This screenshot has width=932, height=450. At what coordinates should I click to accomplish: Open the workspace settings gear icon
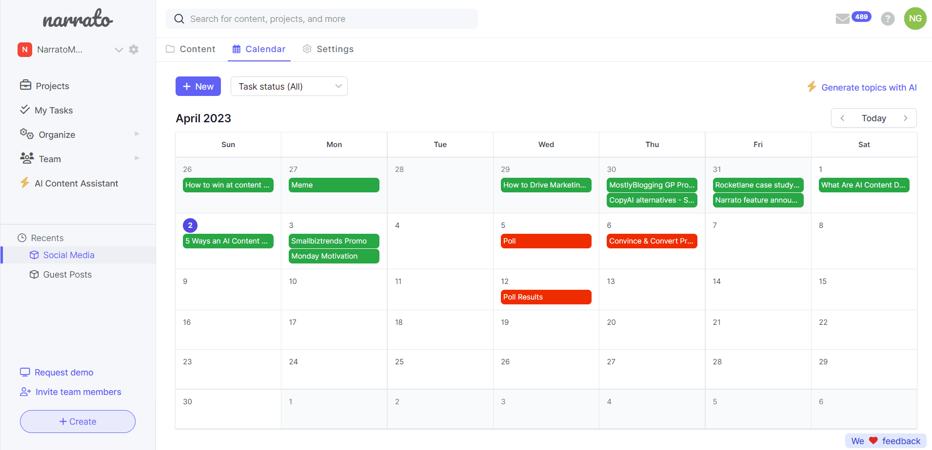[x=134, y=49]
